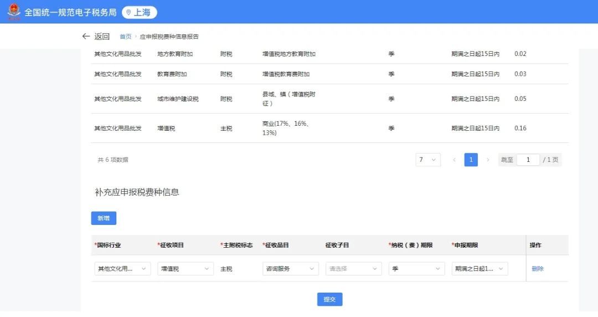Click the 提交 button

tap(330, 299)
